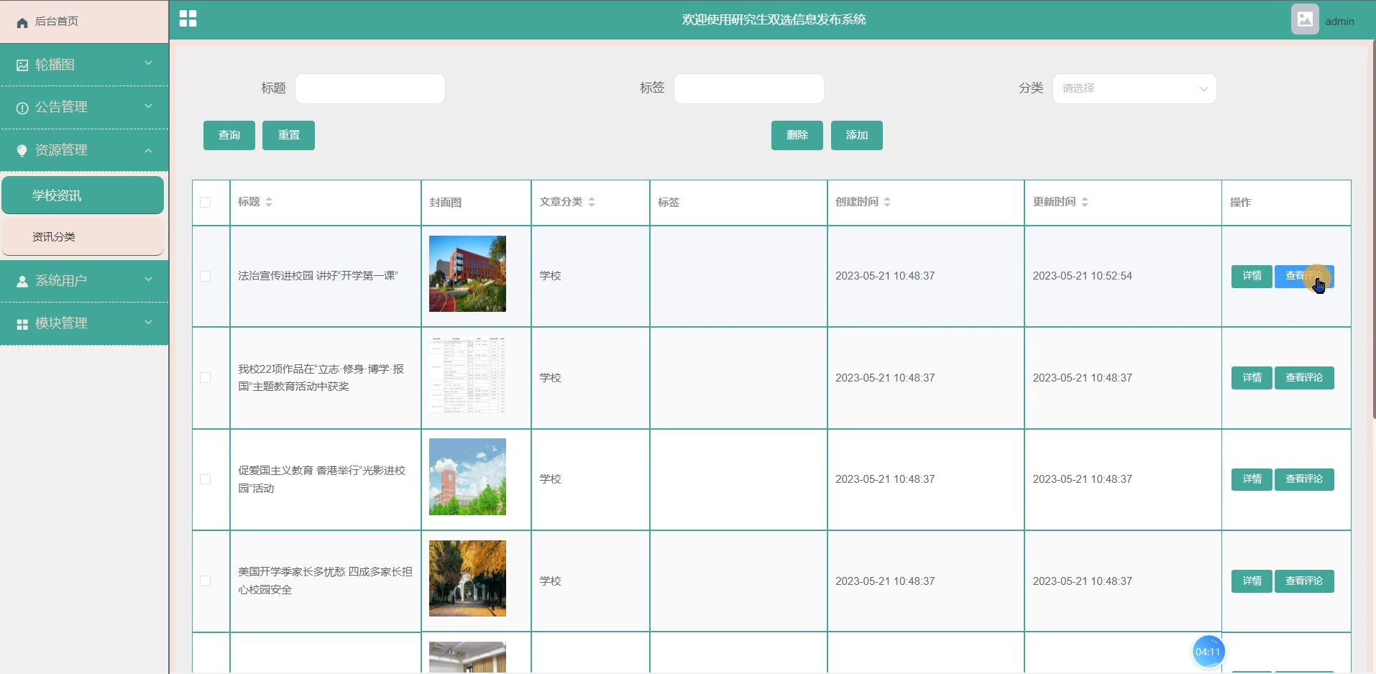Click the sort arrows on 标题 column
The image size is (1376, 674).
269,202
